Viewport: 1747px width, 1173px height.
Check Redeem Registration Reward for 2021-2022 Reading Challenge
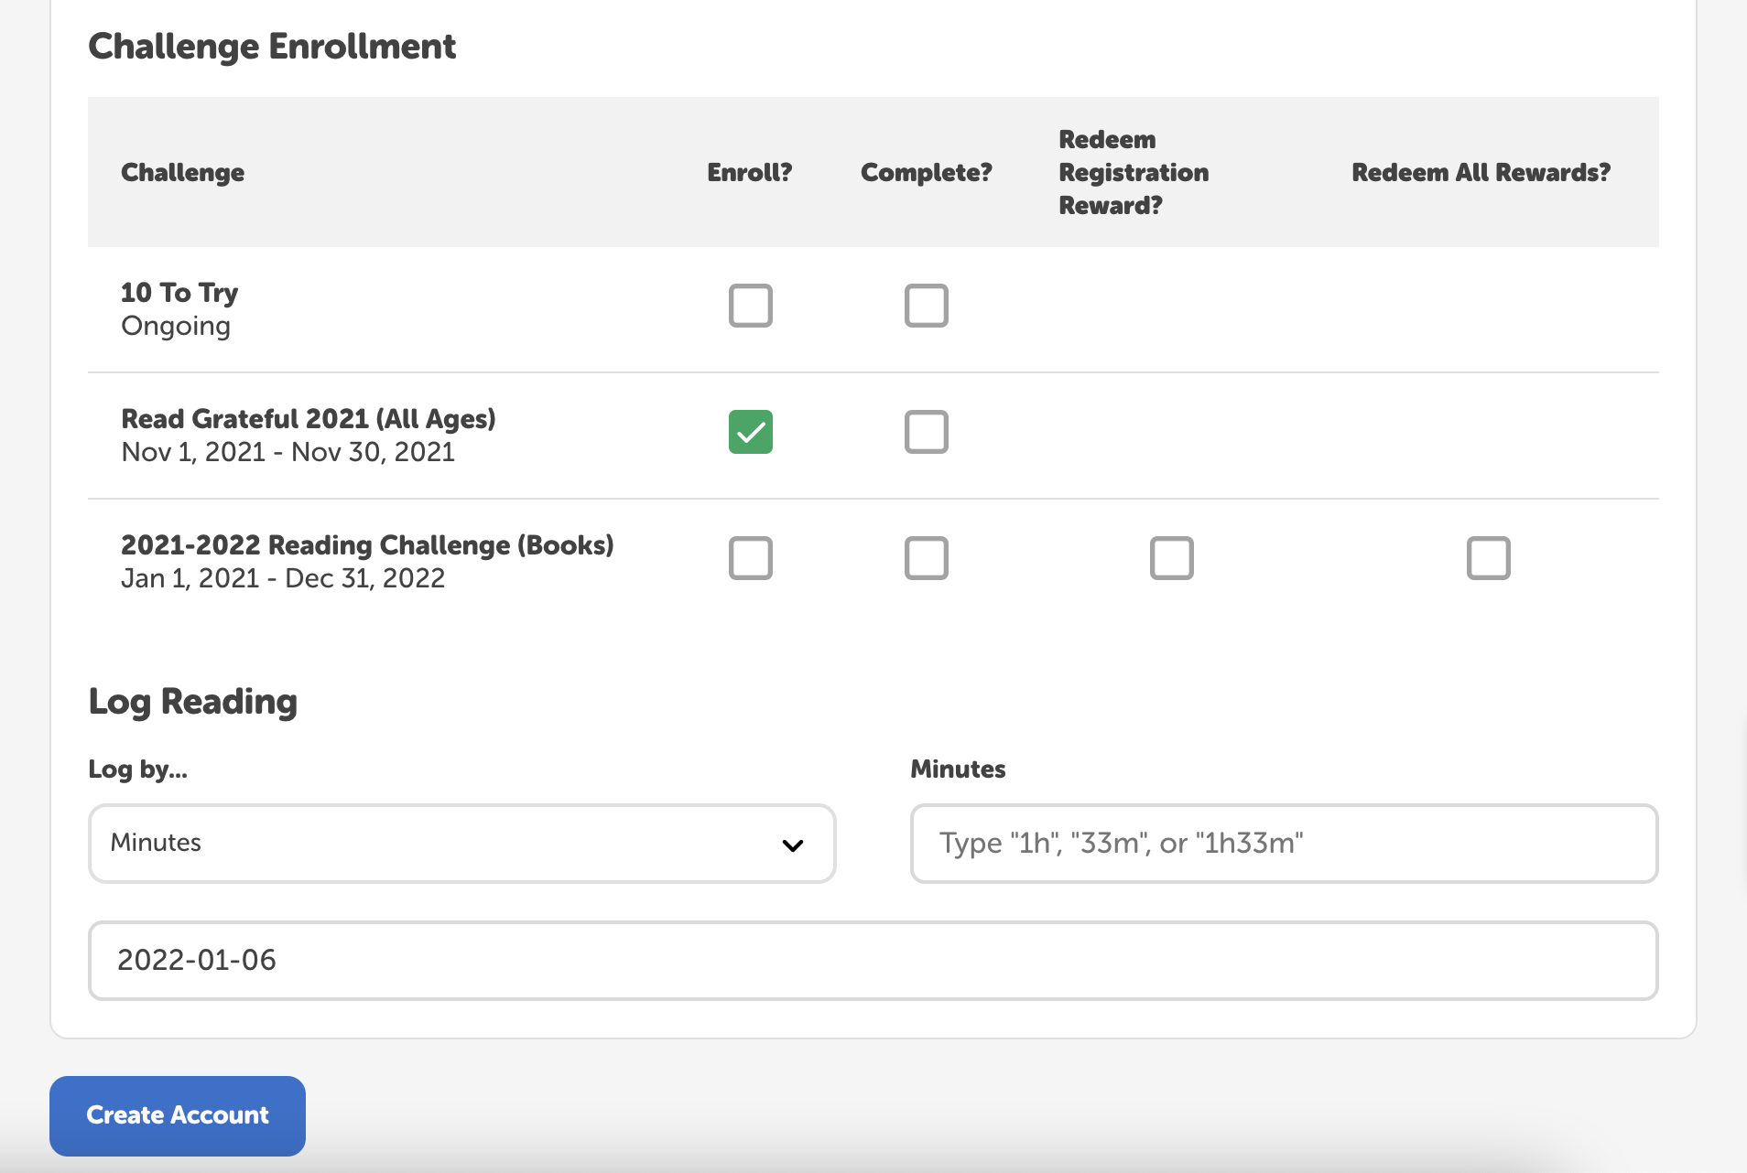point(1171,558)
